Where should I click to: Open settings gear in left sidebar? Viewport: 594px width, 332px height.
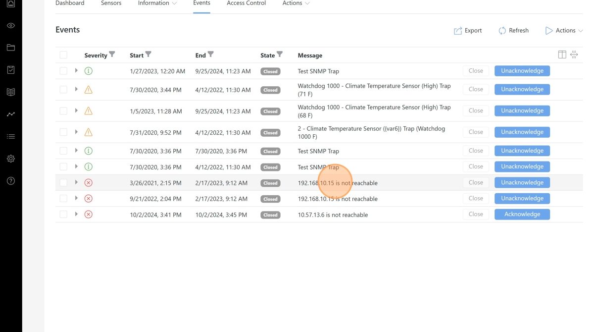11,159
